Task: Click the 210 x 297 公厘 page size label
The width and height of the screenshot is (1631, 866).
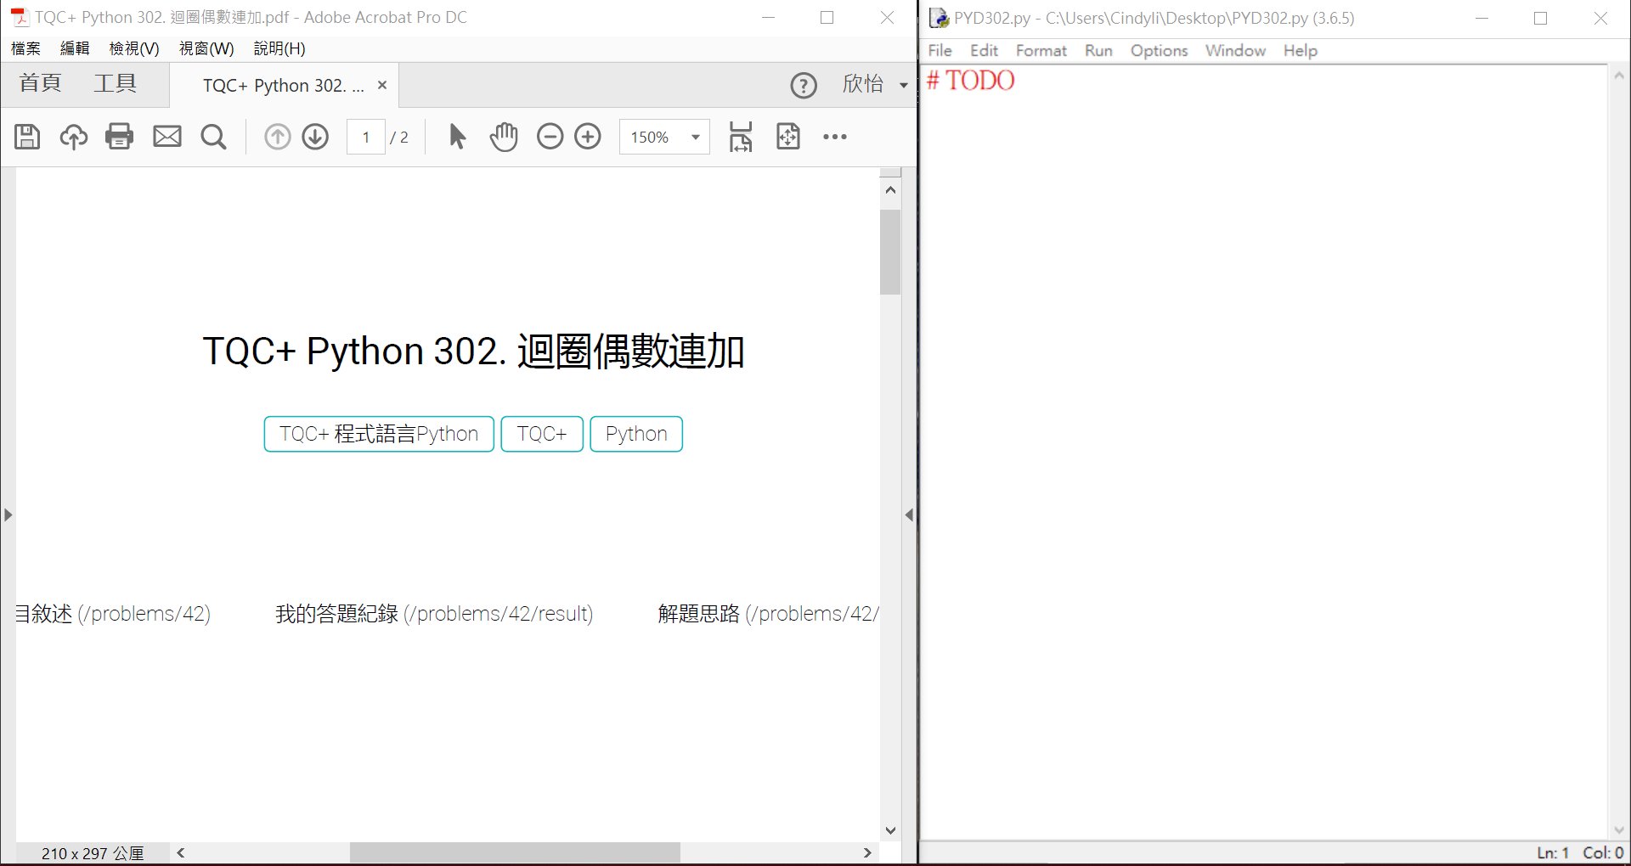Action: tap(93, 853)
